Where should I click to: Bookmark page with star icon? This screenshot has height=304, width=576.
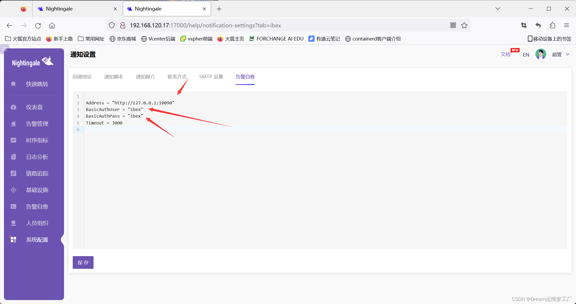tap(464, 25)
